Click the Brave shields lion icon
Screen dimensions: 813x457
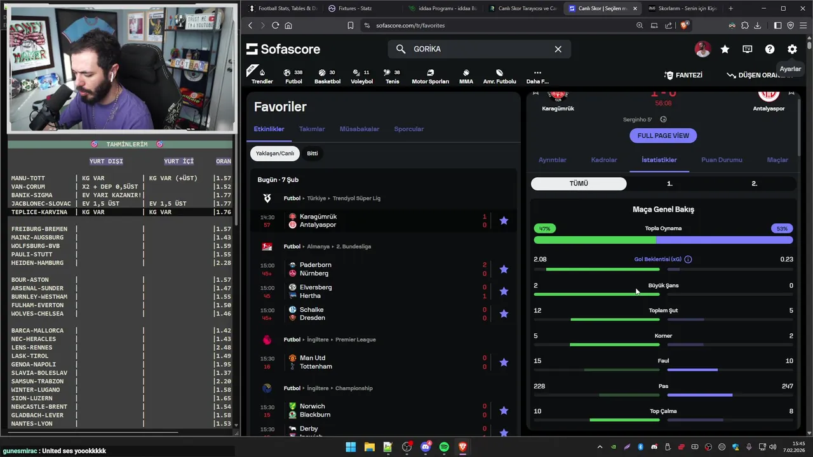click(x=684, y=25)
